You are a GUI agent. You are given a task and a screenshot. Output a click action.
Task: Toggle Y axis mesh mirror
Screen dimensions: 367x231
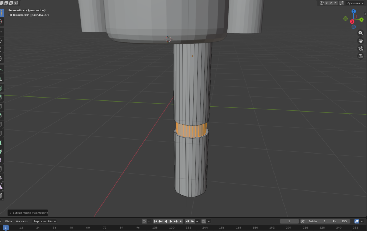tap(331, 3)
